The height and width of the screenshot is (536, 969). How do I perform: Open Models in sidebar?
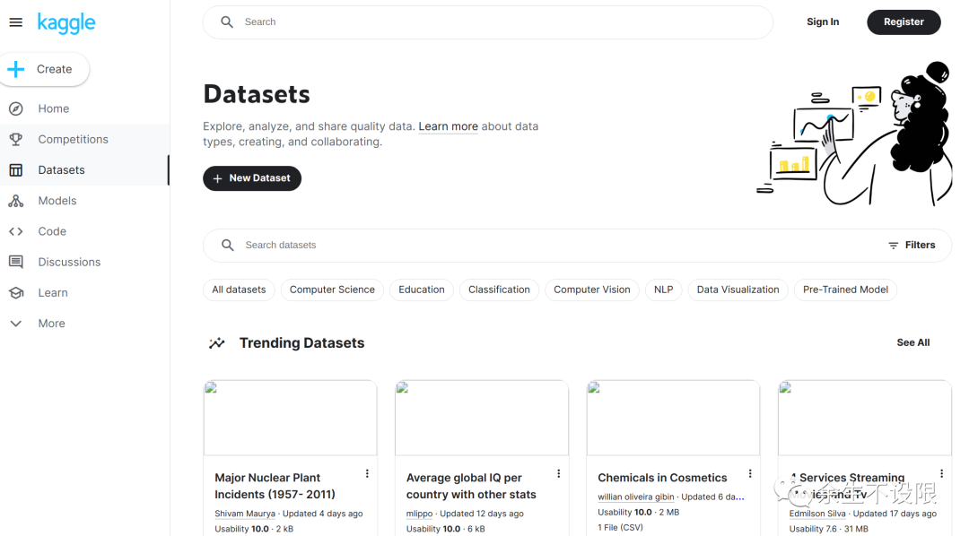point(84,201)
